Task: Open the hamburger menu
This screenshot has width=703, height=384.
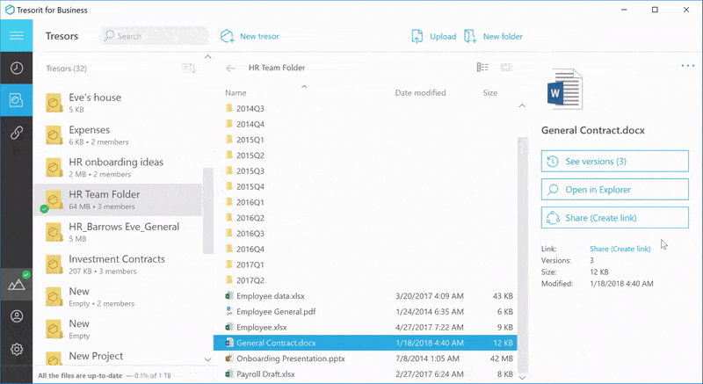Action: pyautogui.click(x=16, y=36)
